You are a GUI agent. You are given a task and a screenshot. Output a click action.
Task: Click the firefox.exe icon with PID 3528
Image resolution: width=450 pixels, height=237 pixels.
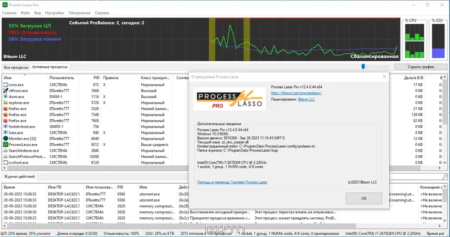[x=6, y=108]
